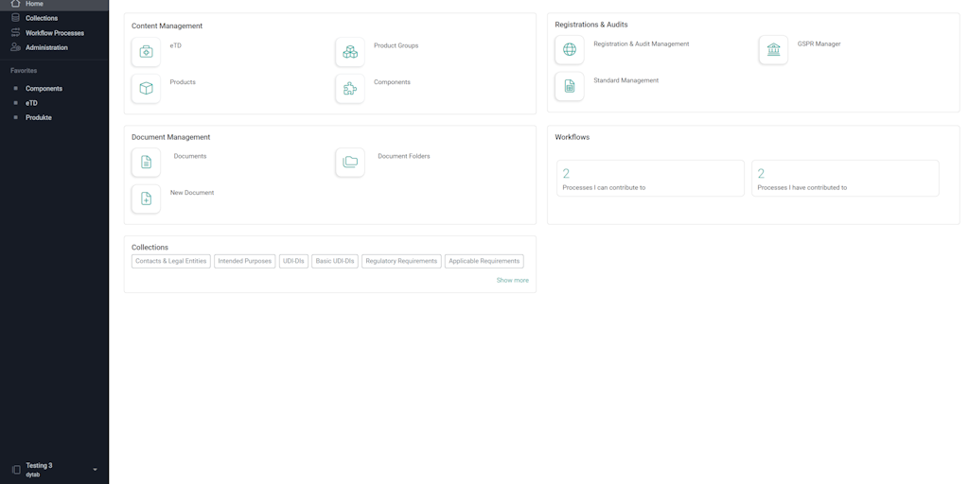This screenshot has width=969, height=484.
Task: Click the Product Groups boxes icon
Action: coord(350,52)
